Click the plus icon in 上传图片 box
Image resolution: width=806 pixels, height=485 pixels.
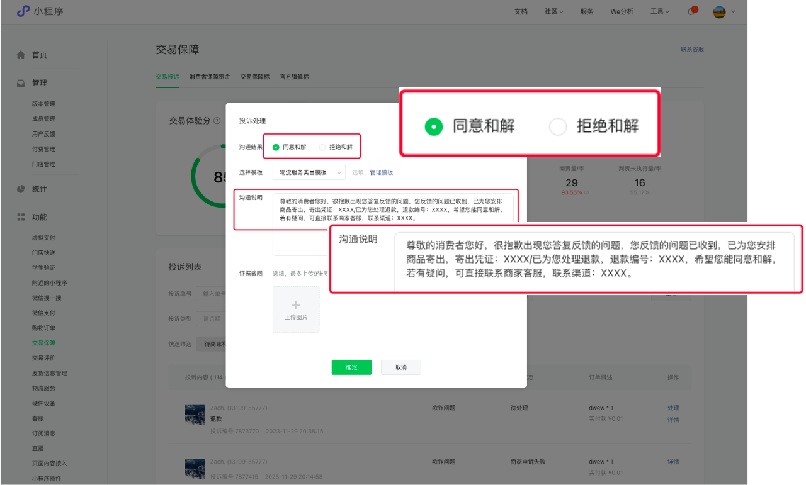[x=296, y=305]
